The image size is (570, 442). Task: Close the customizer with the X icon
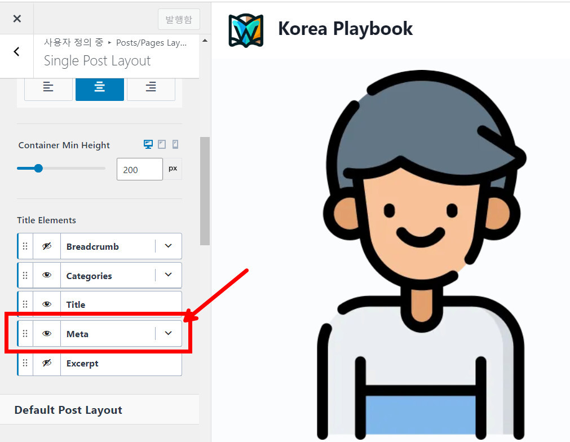click(17, 19)
